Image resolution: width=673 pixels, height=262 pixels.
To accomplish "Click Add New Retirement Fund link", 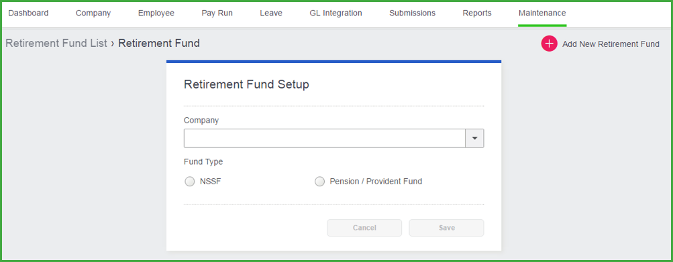I will click(x=611, y=44).
